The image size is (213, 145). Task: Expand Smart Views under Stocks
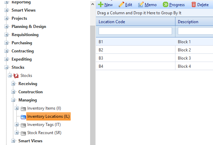pos(13,141)
